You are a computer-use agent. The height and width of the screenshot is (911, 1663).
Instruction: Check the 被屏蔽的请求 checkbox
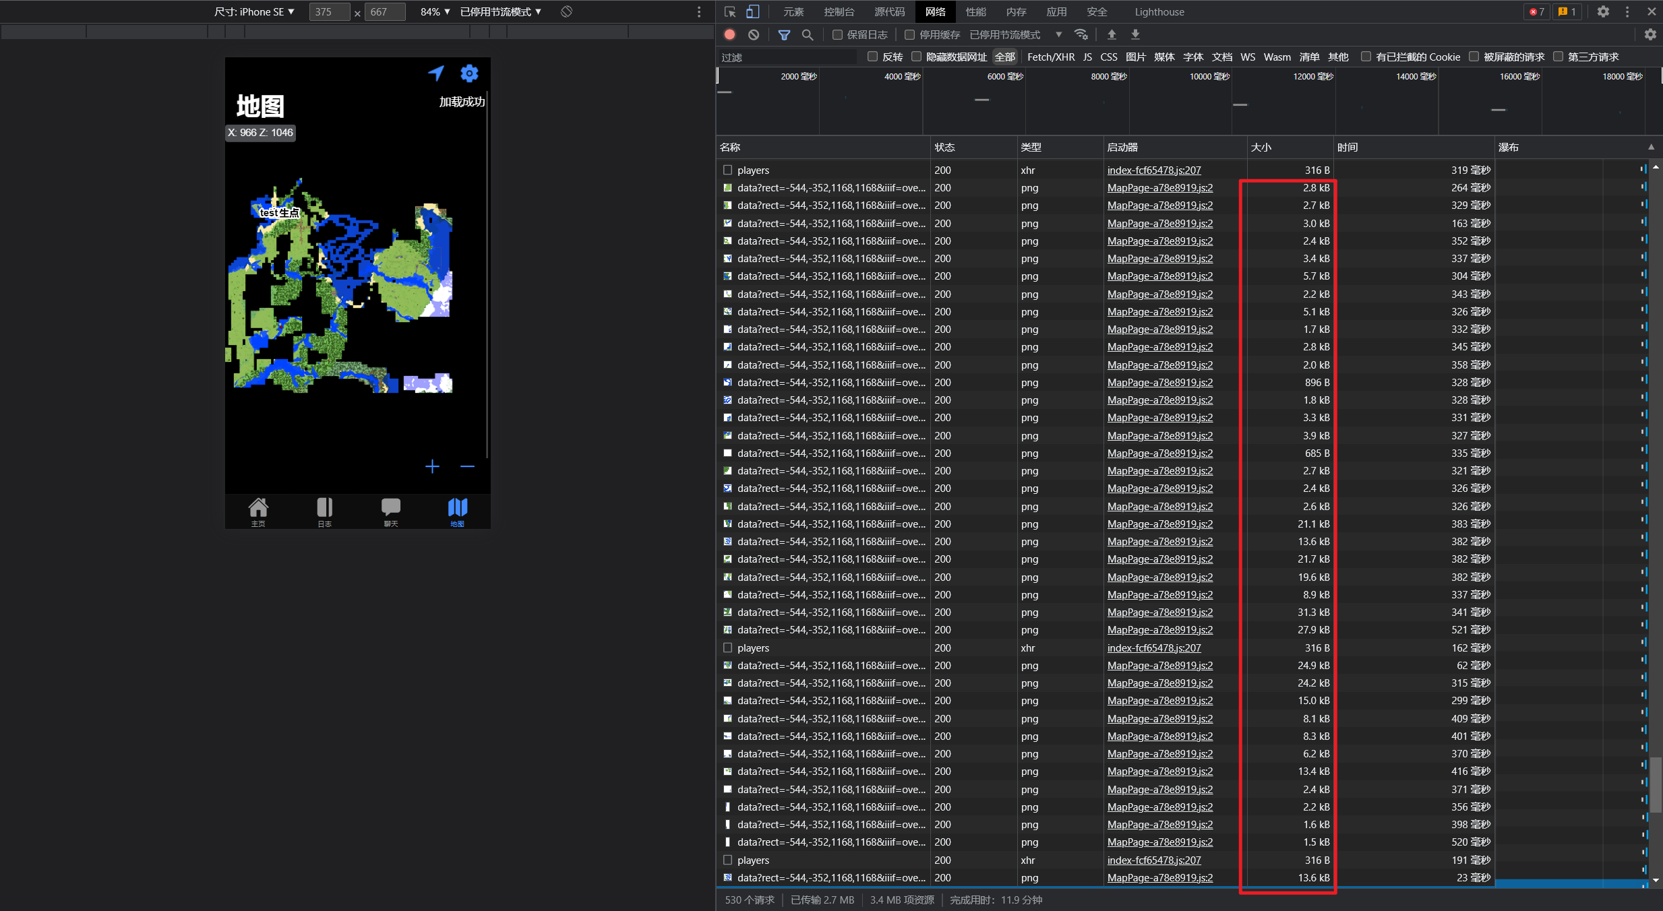(1474, 57)
